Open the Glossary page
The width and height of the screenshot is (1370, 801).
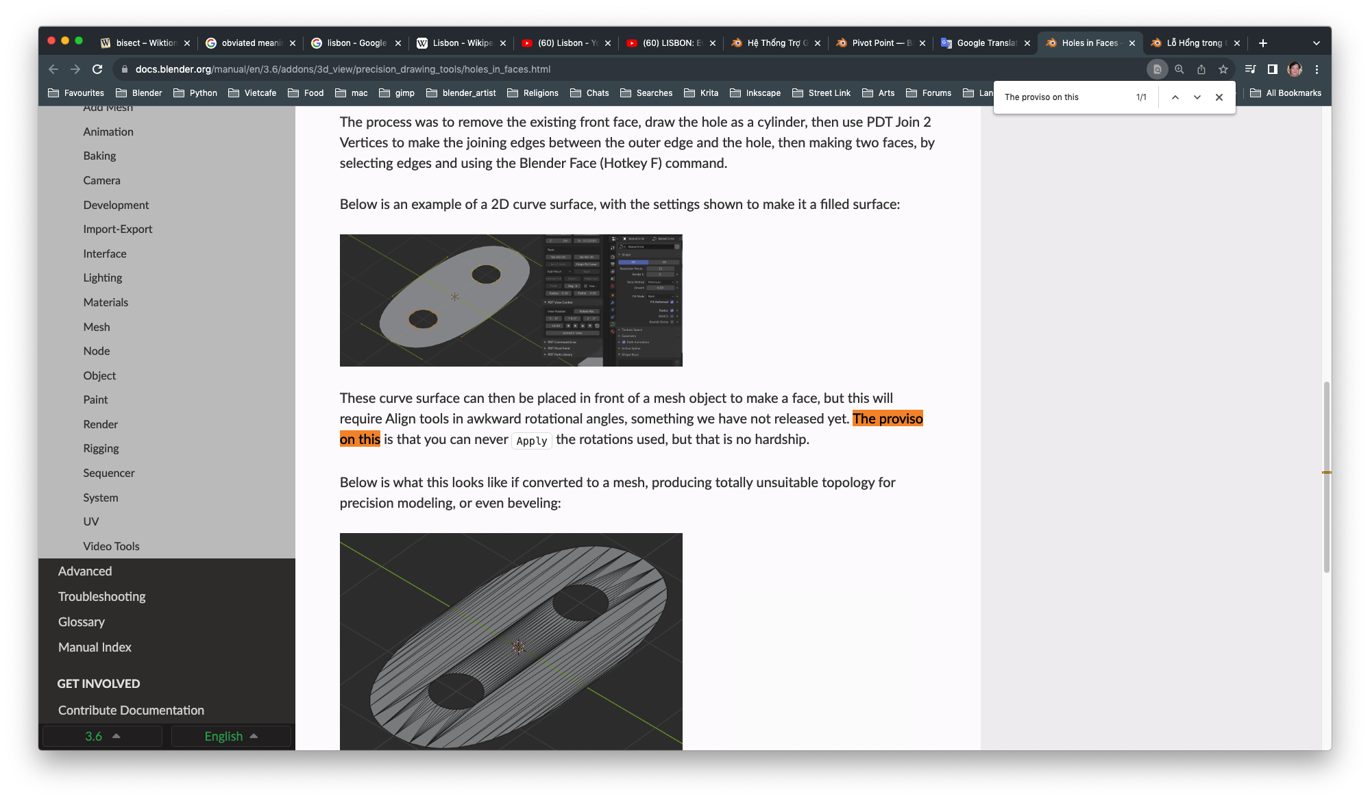click(81, 621)
